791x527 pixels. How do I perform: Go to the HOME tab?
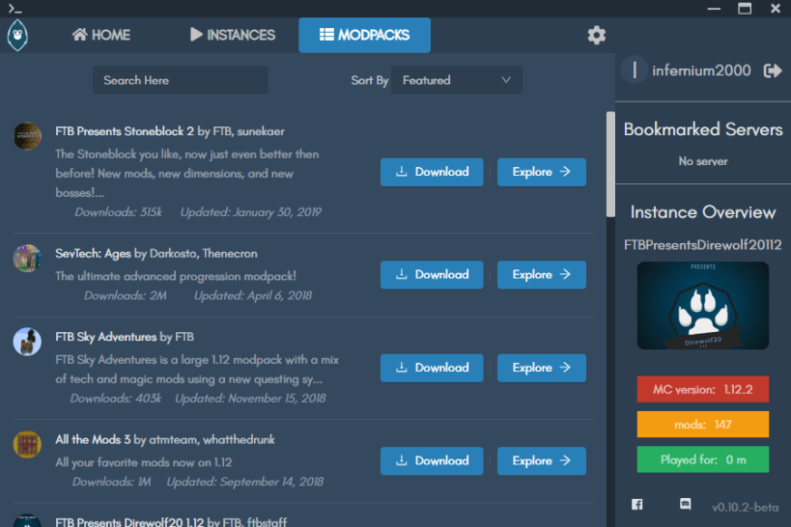(100, 35)
